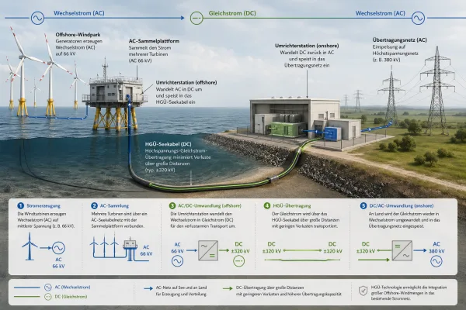The height and width of the screenshot is (310, 466).
Task: Select the 'Umrichterstation (onshore)' label
Action: 307,46
